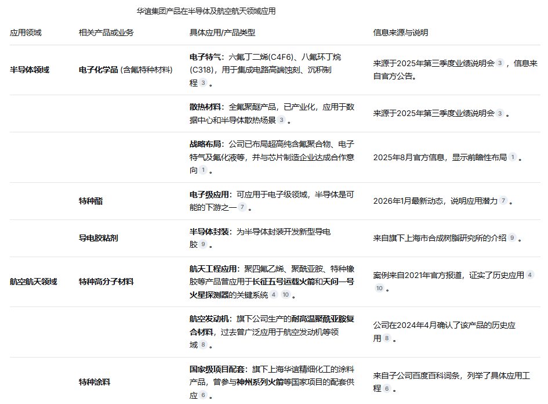Click the bold 长征五号运载火箭 text
Image resolution: width=548 pixels, height=404 pixels.
[x=284, y=282]
